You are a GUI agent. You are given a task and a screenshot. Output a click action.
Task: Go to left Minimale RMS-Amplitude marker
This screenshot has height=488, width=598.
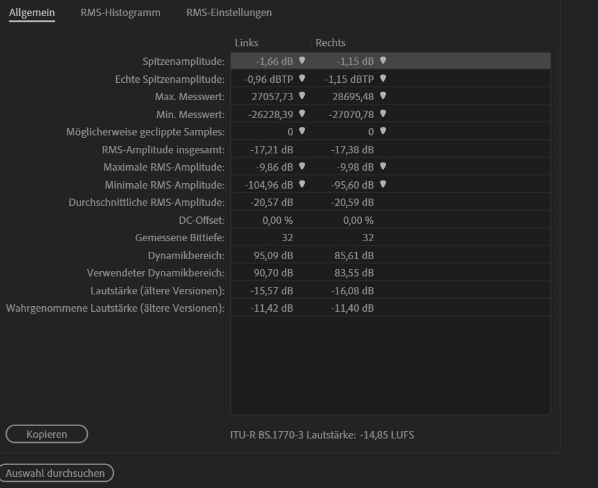pyautogui.click(x=302, y=184)
